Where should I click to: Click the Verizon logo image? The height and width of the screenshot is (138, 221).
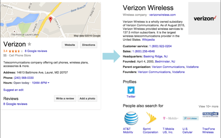pos(205,18)
